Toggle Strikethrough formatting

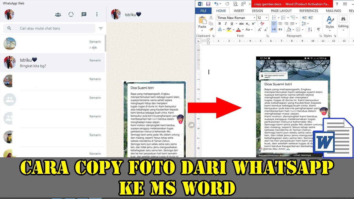click(241, 24)
